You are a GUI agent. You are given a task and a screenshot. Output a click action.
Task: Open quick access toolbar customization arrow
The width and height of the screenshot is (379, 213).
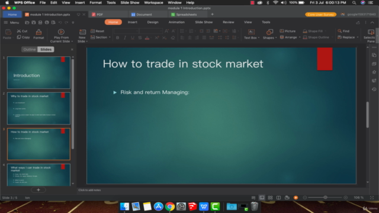coord(73,22)
